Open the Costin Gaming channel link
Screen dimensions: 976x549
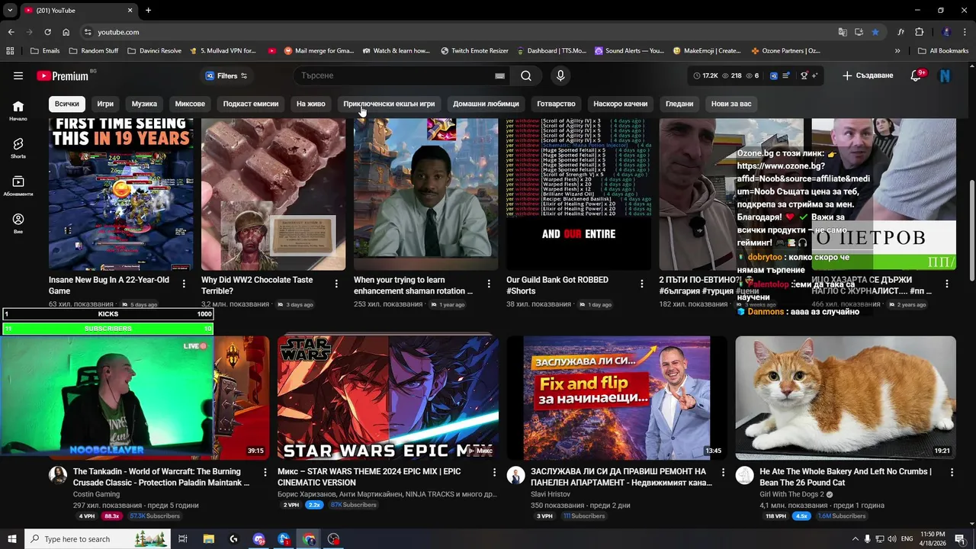point(96,494)
